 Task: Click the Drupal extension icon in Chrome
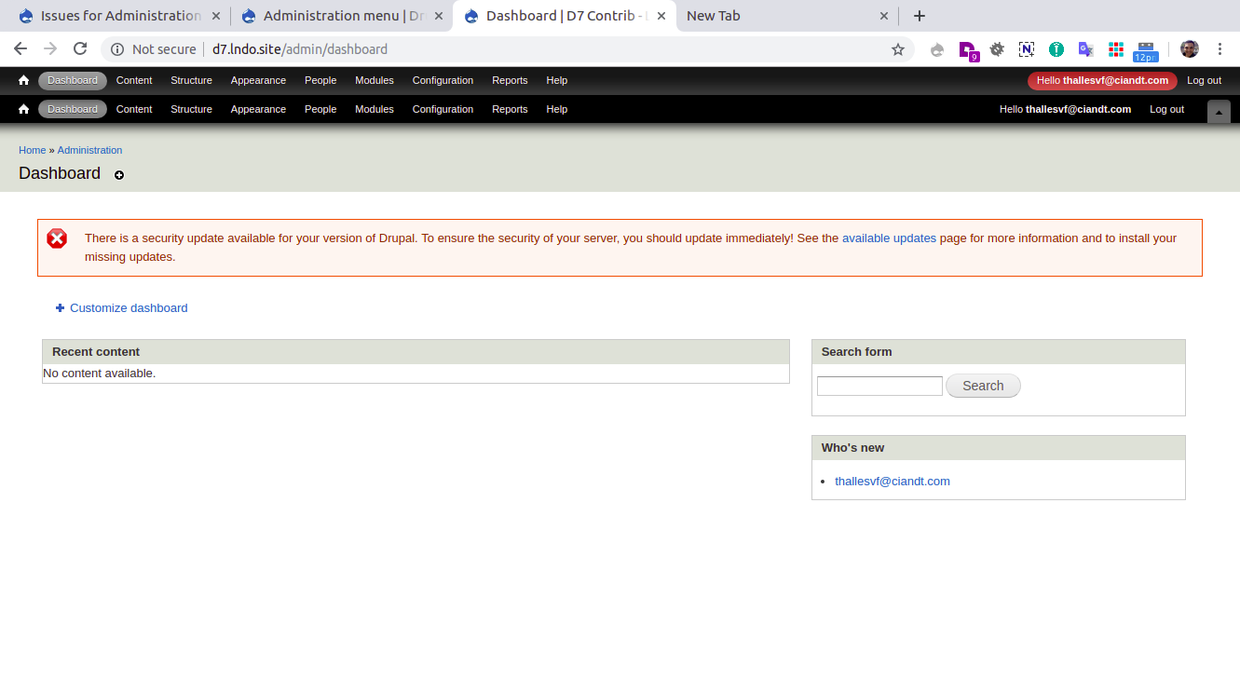pyautogui.click(x=937, y=49)
